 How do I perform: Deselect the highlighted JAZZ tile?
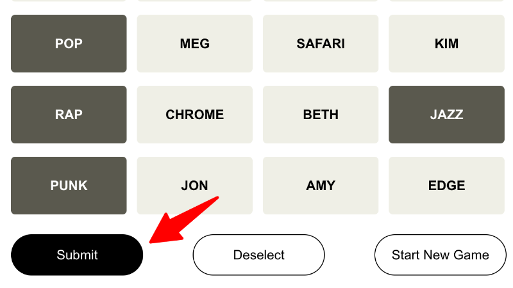(x=446, y=115)
